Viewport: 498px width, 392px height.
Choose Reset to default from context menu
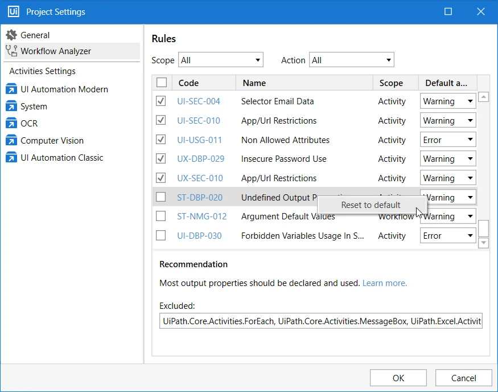point(371,205)
